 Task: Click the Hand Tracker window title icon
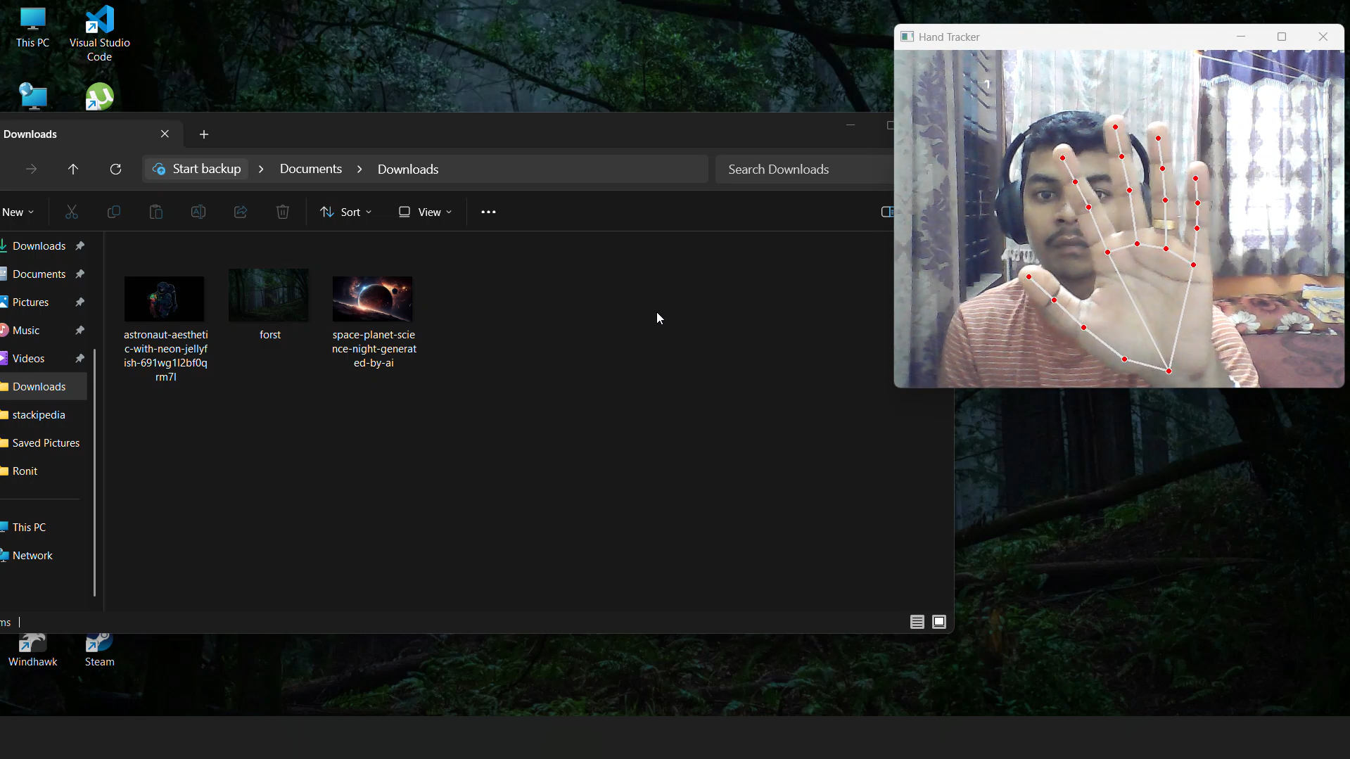(908, 37)
